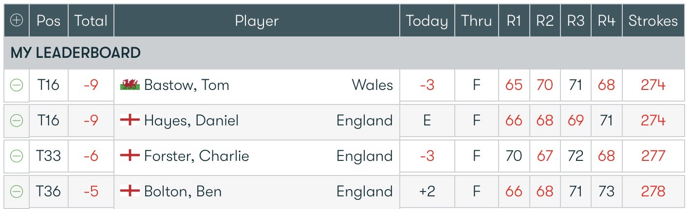Remove Daniel Hayes using minus icon
689x209 pixels.
click(x=17, y=121)
